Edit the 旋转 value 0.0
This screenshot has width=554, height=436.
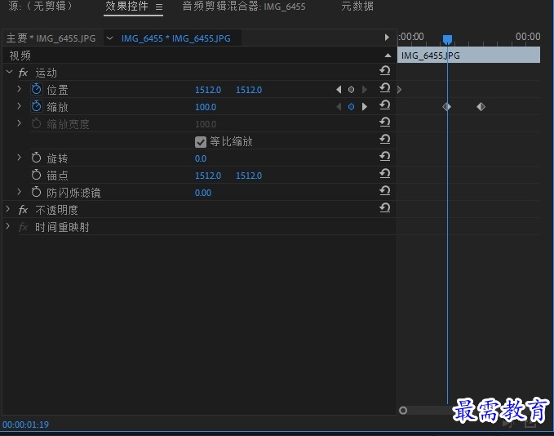pos(201,158)
